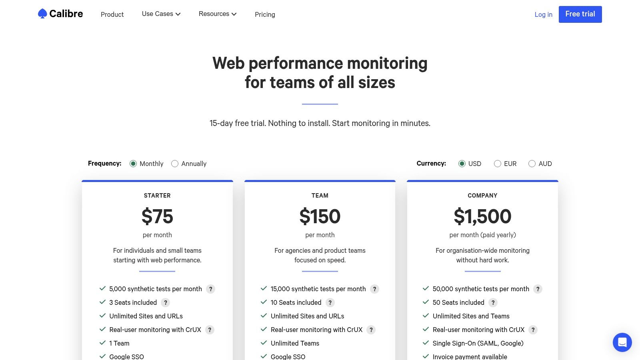Show help for Company Real-user monitoring
The image size is (640, 360).
(x=533, y=330)
